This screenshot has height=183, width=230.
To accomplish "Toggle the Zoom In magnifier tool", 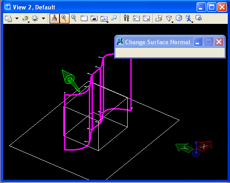I will (64, 18).
